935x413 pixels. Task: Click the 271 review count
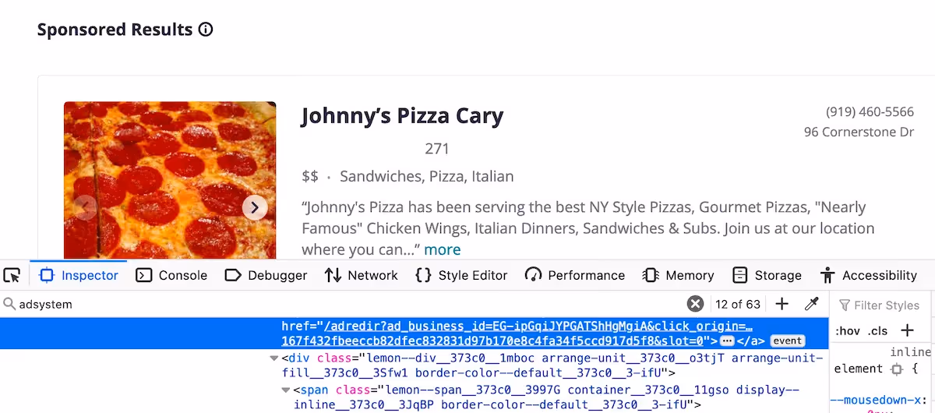point(437,148)
